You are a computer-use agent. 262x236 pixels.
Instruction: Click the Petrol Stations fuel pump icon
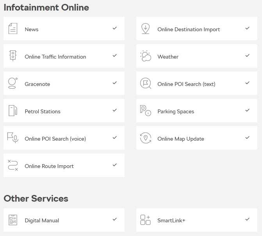click(13, 111)
